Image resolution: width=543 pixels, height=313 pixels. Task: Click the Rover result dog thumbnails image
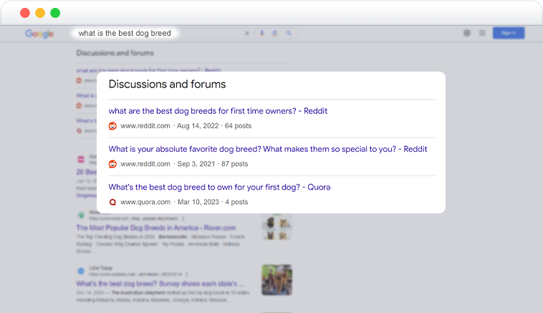click(x=277, y=227)
